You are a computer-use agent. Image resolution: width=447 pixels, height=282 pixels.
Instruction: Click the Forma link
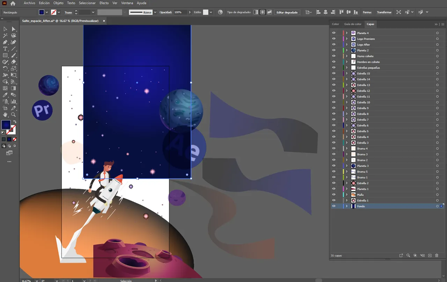tap(367, 12)
